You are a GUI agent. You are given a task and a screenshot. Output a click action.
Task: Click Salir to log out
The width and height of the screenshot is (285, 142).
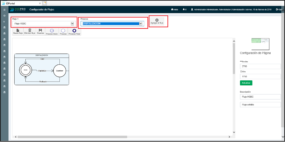coord(279,10)
